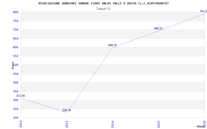The height and width of the screenshot is (129, 207).
Task: Click the 2013 x-axis label
Action: (x=67, y=124)
